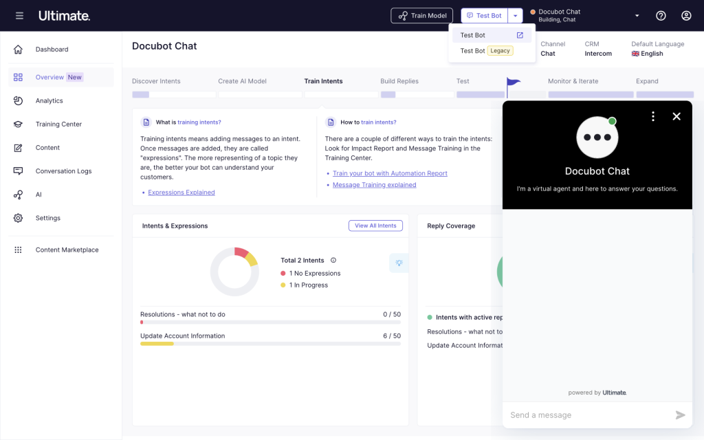Open the help question mark icon

pyautogui.click(x=661, y=16)
